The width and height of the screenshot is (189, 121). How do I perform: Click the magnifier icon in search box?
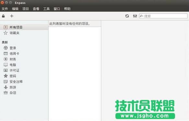(141, 16)
